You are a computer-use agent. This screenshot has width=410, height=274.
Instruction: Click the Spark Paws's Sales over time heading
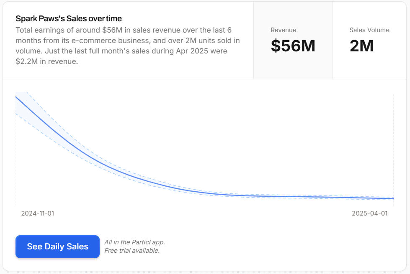(x=69, y=18)
